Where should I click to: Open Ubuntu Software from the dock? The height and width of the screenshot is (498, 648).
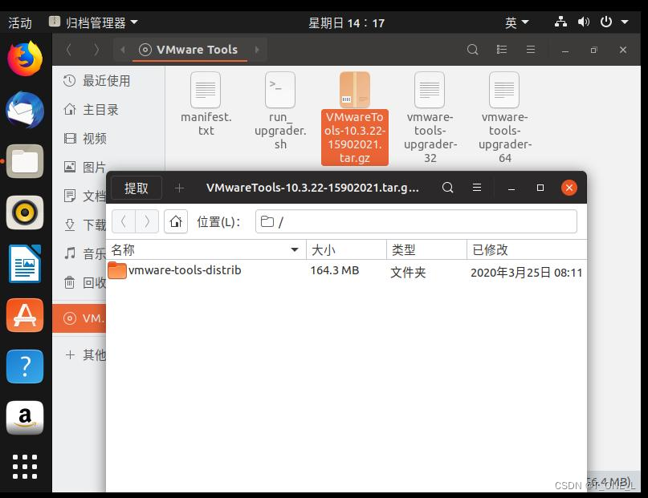pyautogui.click(x=25, y=315)
